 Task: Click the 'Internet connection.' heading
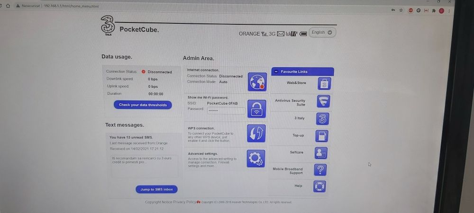tap(203, 70)
